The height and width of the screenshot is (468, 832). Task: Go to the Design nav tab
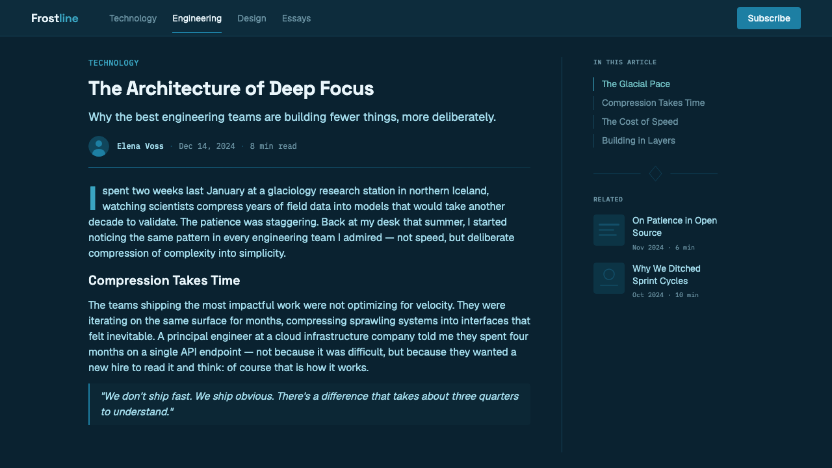click(252, 18)
